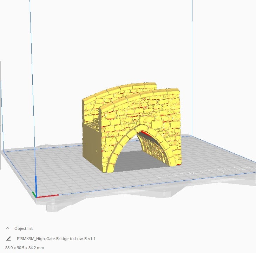Click the pencil edit-name icon
This screenshot has width=256, height=253.
[x=8, y=239]
